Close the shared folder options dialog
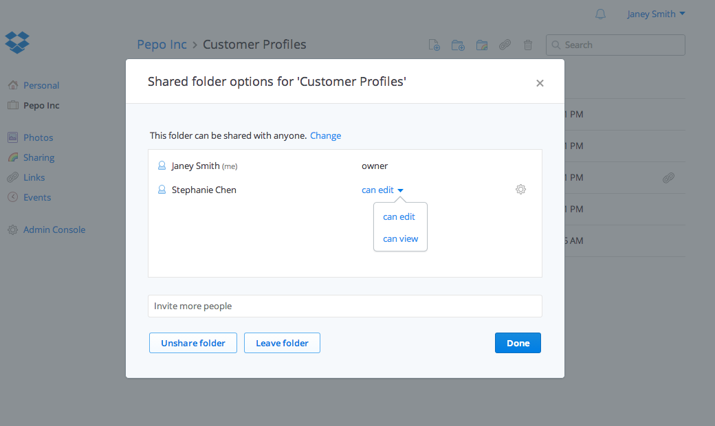The height and width of the screenshot is (426, 715). click(x=540, y=83)
